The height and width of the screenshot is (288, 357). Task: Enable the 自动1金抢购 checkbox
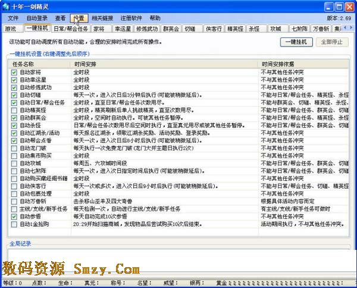(14, 224)
